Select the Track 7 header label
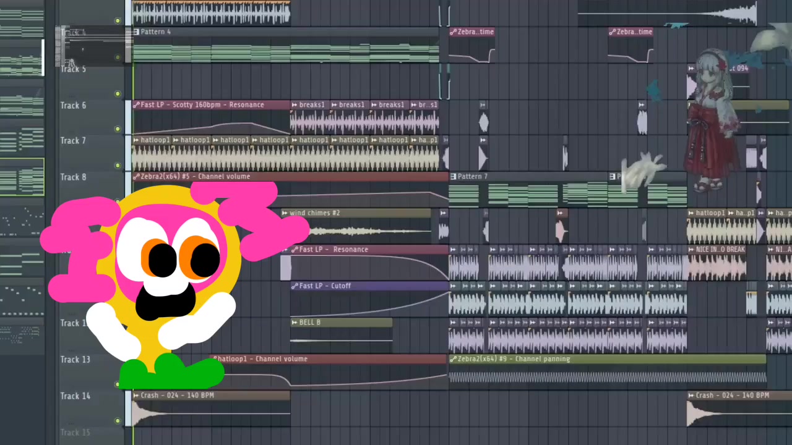The width and height of the screenshot is (792, 445). (73, 141)
